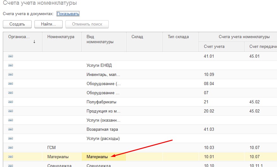This screenshot has width=277, height=167.
Task: Select the 45.02 cell in the Полуфабрикаты row
Action: 261,102
